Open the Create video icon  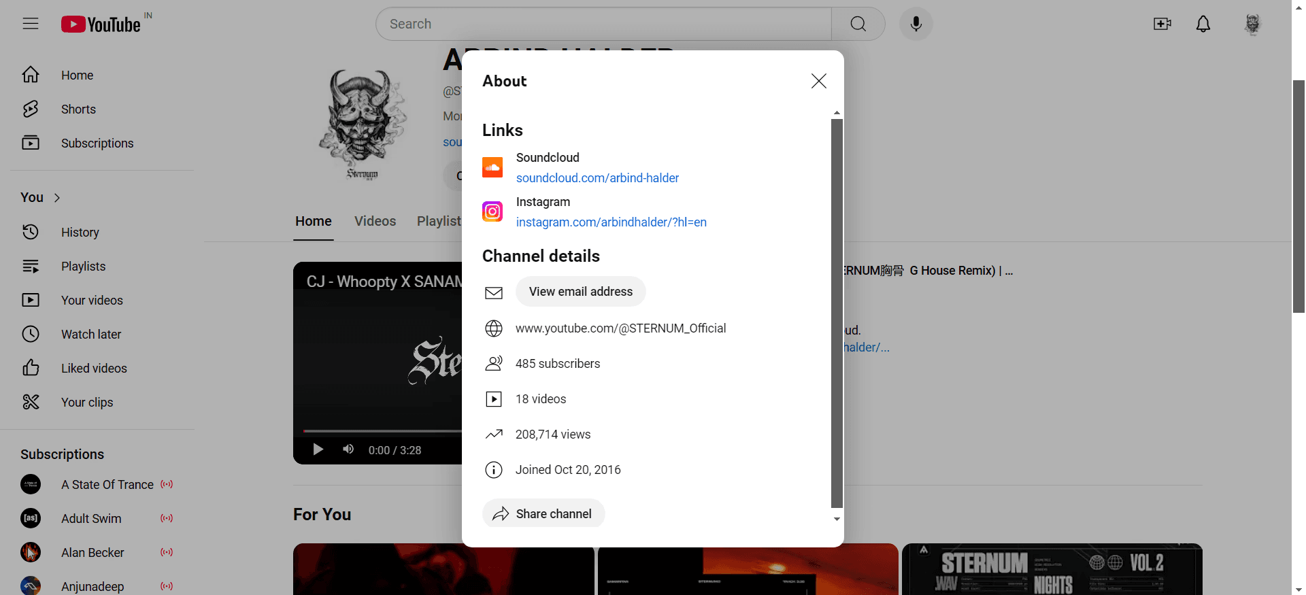tap(1162, 24)
